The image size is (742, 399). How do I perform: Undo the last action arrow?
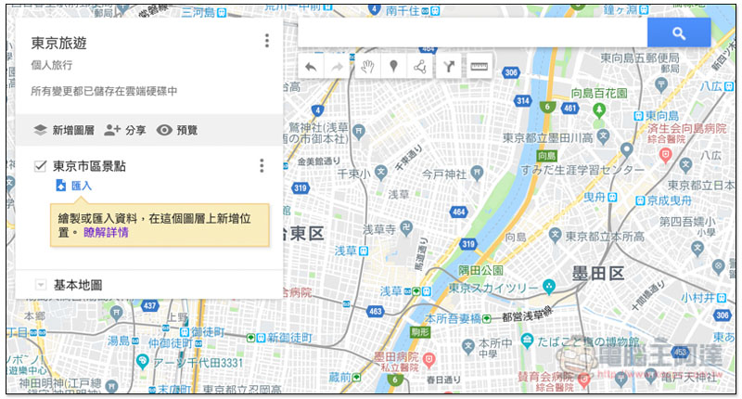click(x=311, y=67)
